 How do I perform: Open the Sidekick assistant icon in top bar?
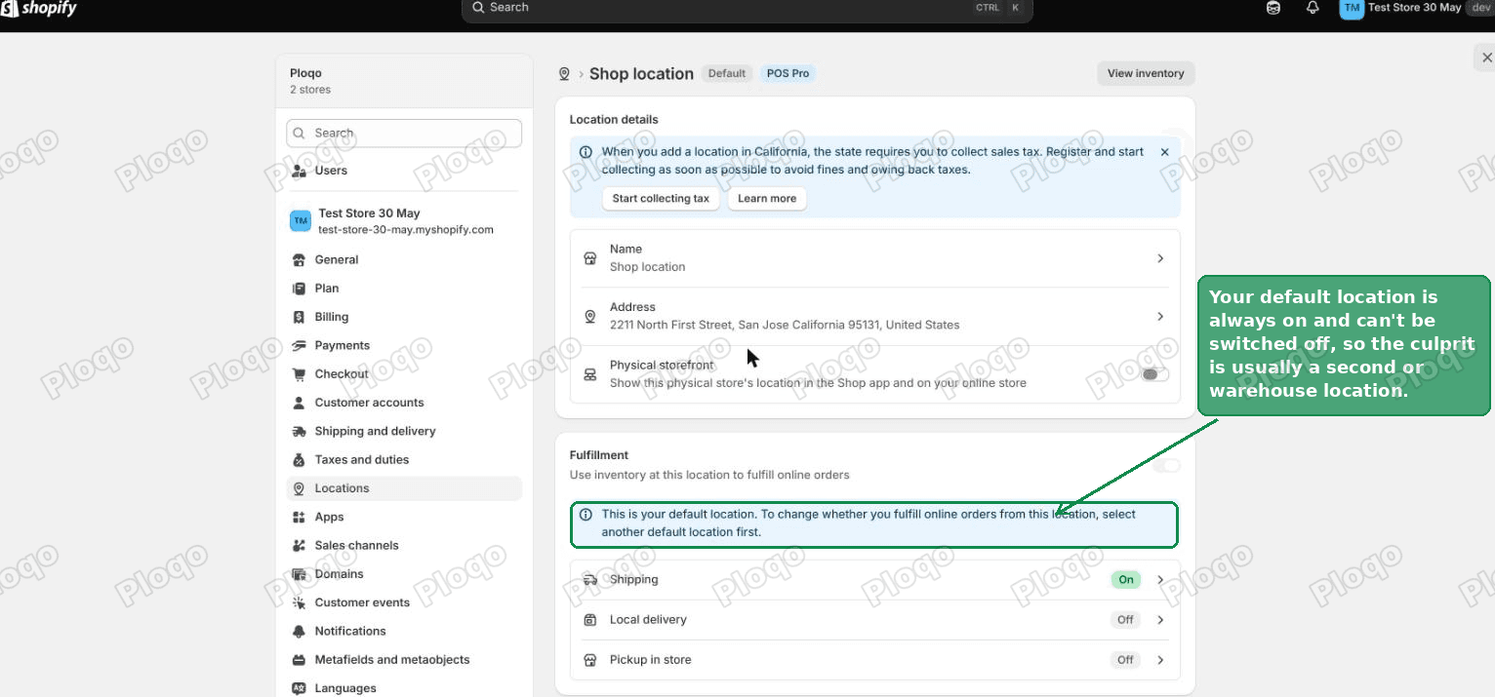[x=1273, y=8]
